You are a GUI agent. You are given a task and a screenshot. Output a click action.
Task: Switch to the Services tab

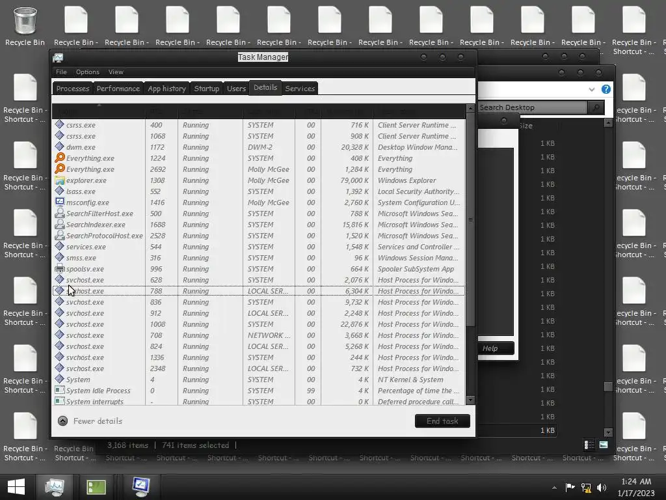300,89
